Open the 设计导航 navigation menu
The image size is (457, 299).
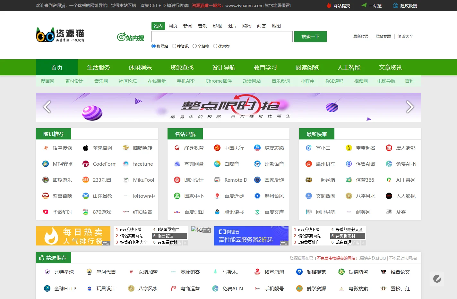click(224, 67)
